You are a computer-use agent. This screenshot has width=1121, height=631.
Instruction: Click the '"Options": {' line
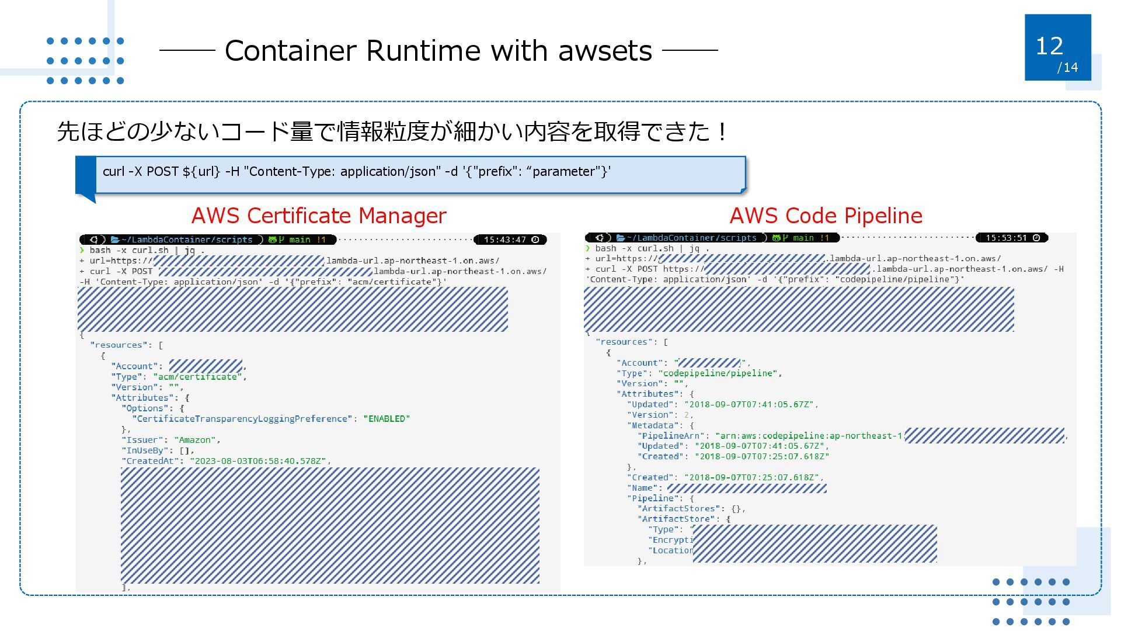tap(153, 408)
